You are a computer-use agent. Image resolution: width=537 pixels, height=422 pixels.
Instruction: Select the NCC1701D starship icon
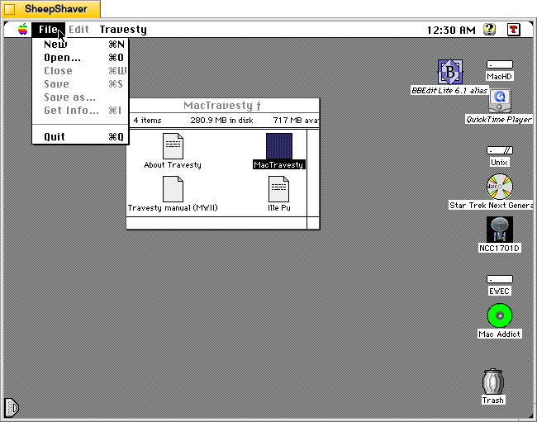click(x=500, y=230)
